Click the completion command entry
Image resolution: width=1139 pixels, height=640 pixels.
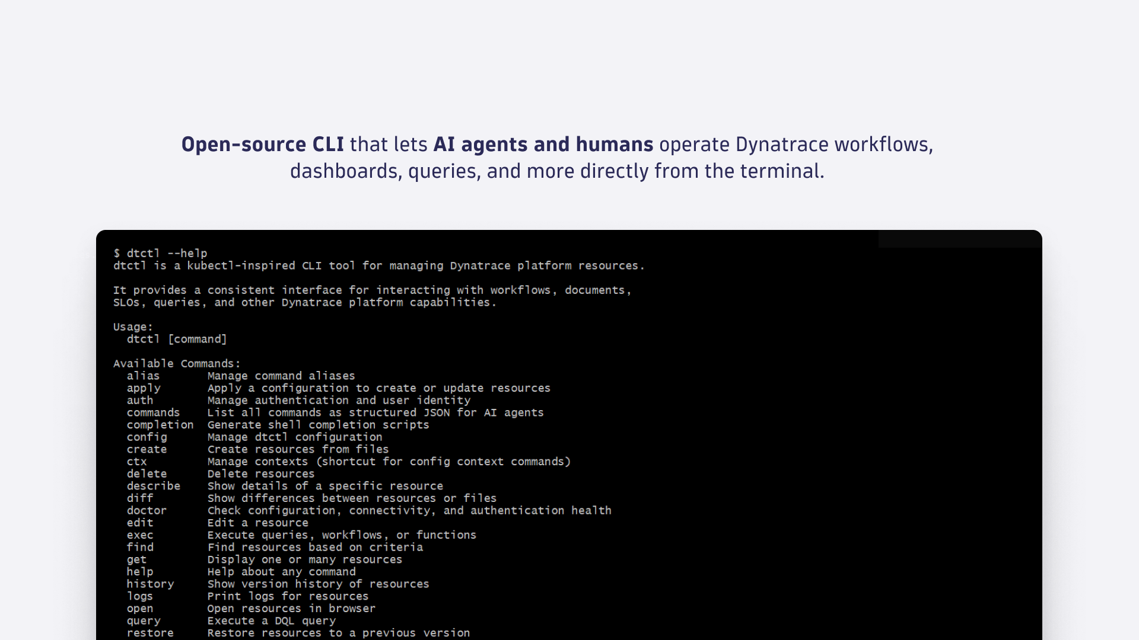coord(160,425)
